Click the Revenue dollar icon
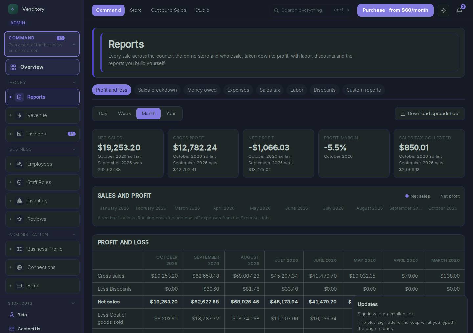The image size is (473, 333). click(19, 115)
